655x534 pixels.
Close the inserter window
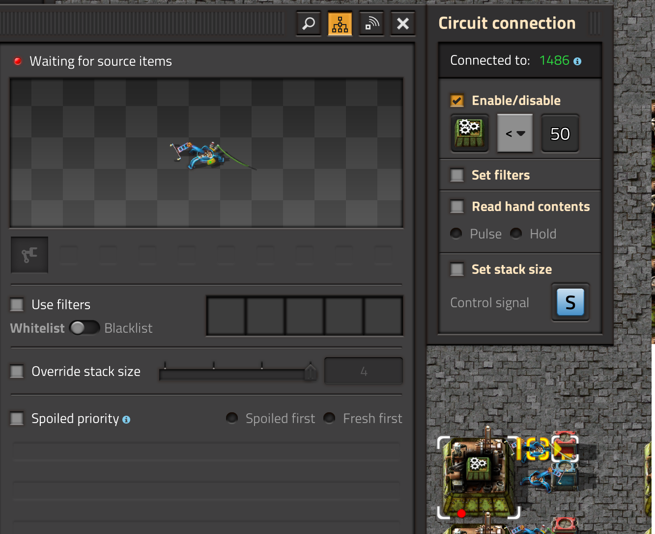[403, 24]
